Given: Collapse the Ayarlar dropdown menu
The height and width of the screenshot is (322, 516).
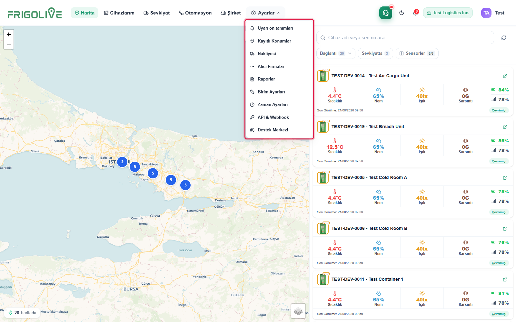Looking at the screenshot, I should tap(265, 13).
